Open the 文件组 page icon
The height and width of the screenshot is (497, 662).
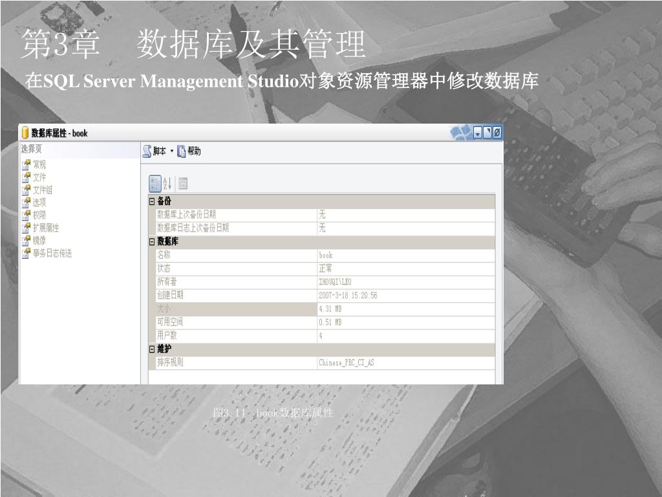tap(26, 190)
